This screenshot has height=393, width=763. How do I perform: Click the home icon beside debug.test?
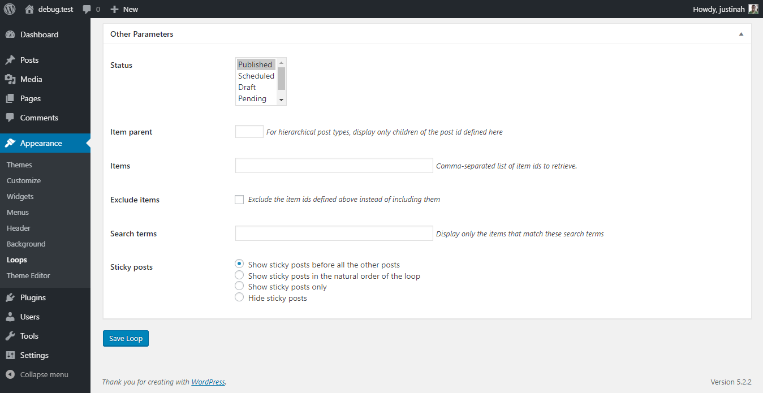click(29, 9)
